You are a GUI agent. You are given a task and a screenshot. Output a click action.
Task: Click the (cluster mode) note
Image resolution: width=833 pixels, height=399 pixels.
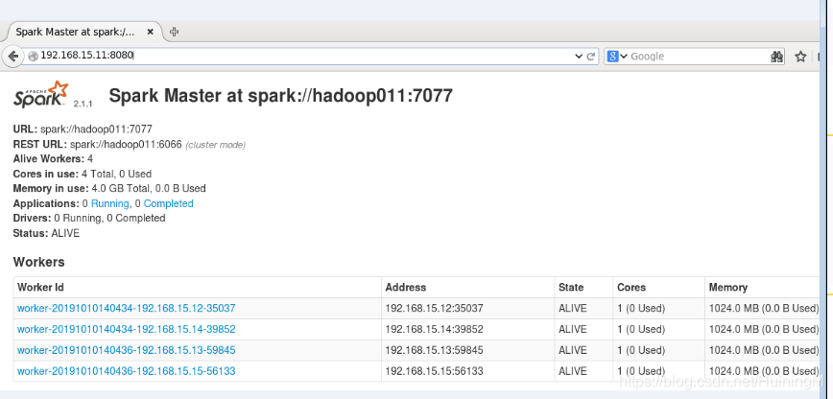tap(215, 145)
